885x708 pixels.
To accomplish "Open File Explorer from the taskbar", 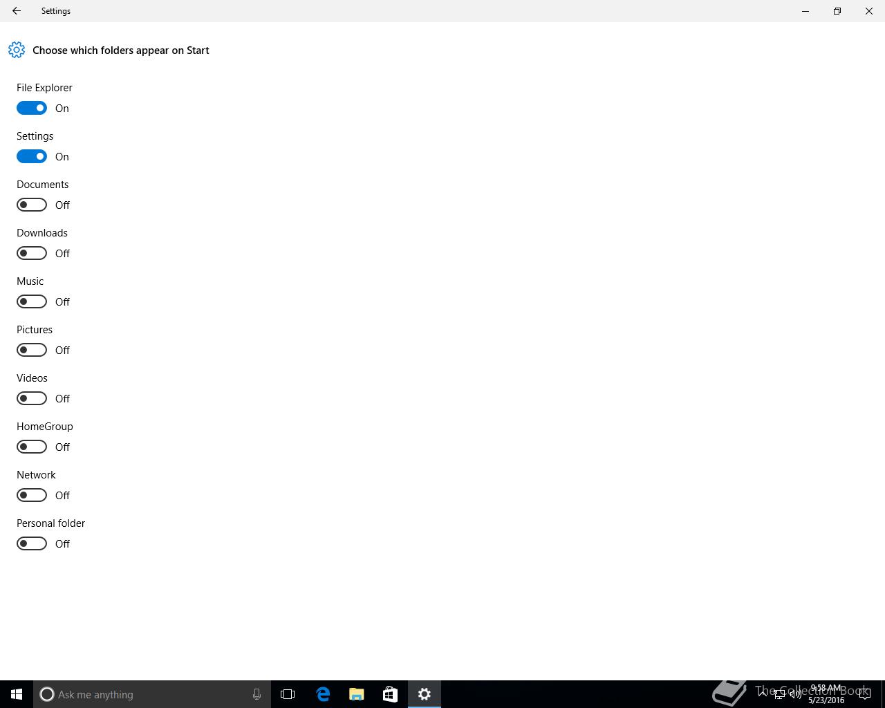I will 357,694.
